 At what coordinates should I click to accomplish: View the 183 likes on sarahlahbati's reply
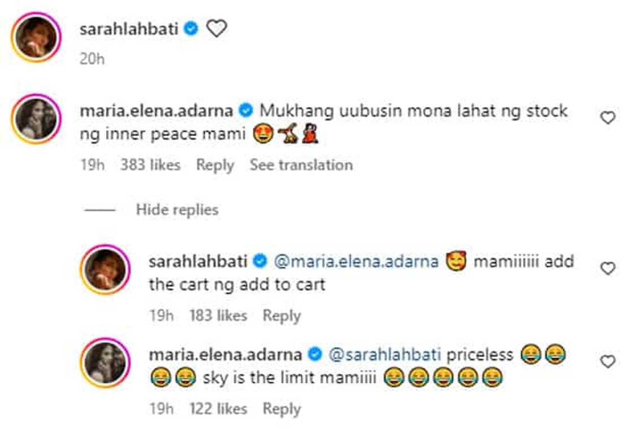coord(218,315)
